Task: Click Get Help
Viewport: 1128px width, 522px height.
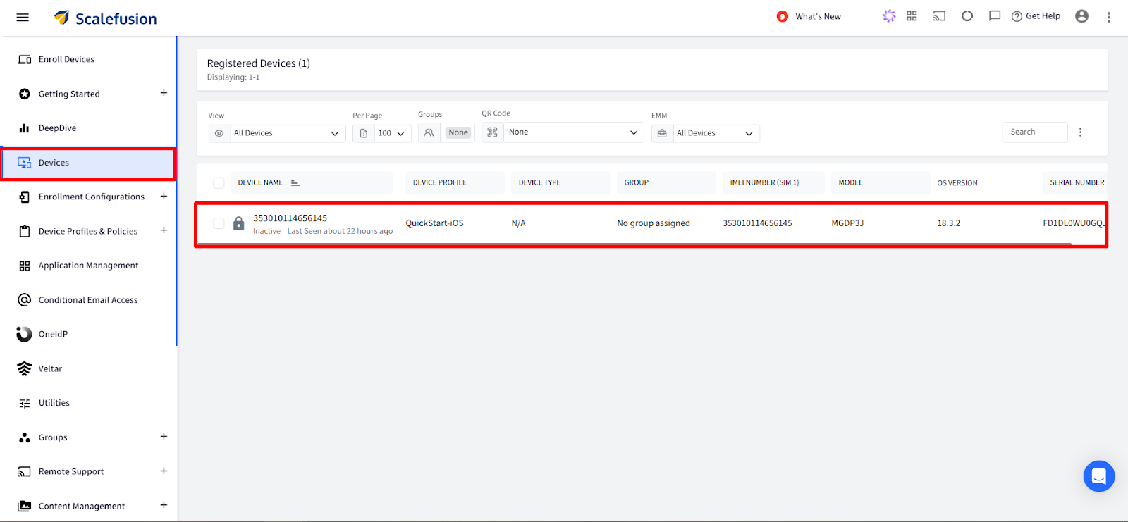Action: point(1036,16)
